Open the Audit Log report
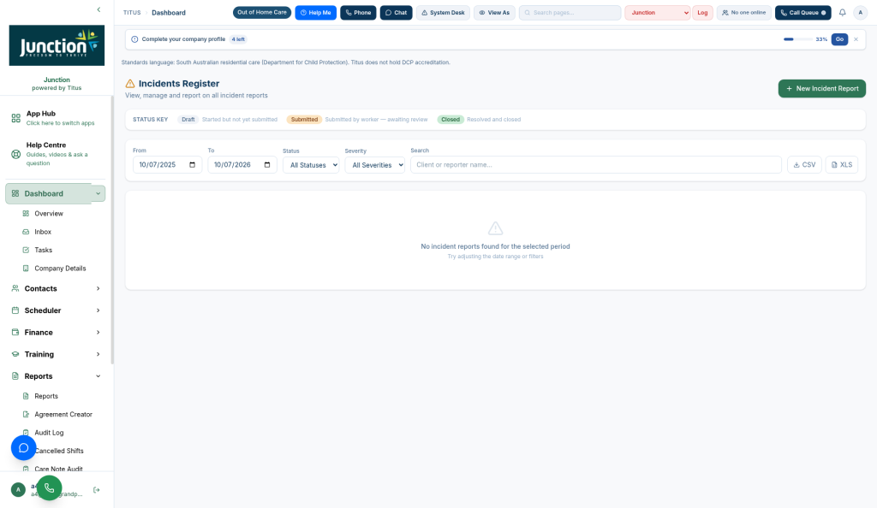The image size is (877, 508). click(49, 433)
